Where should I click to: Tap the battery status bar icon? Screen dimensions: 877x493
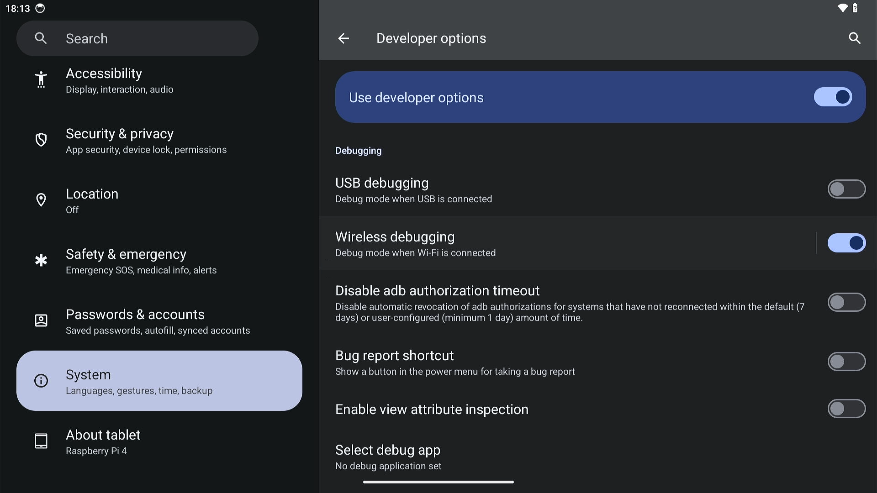tap(855, 8)
